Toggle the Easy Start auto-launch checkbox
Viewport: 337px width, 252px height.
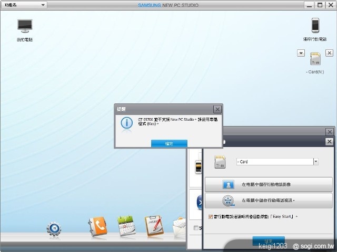click(x=211, y=216)
